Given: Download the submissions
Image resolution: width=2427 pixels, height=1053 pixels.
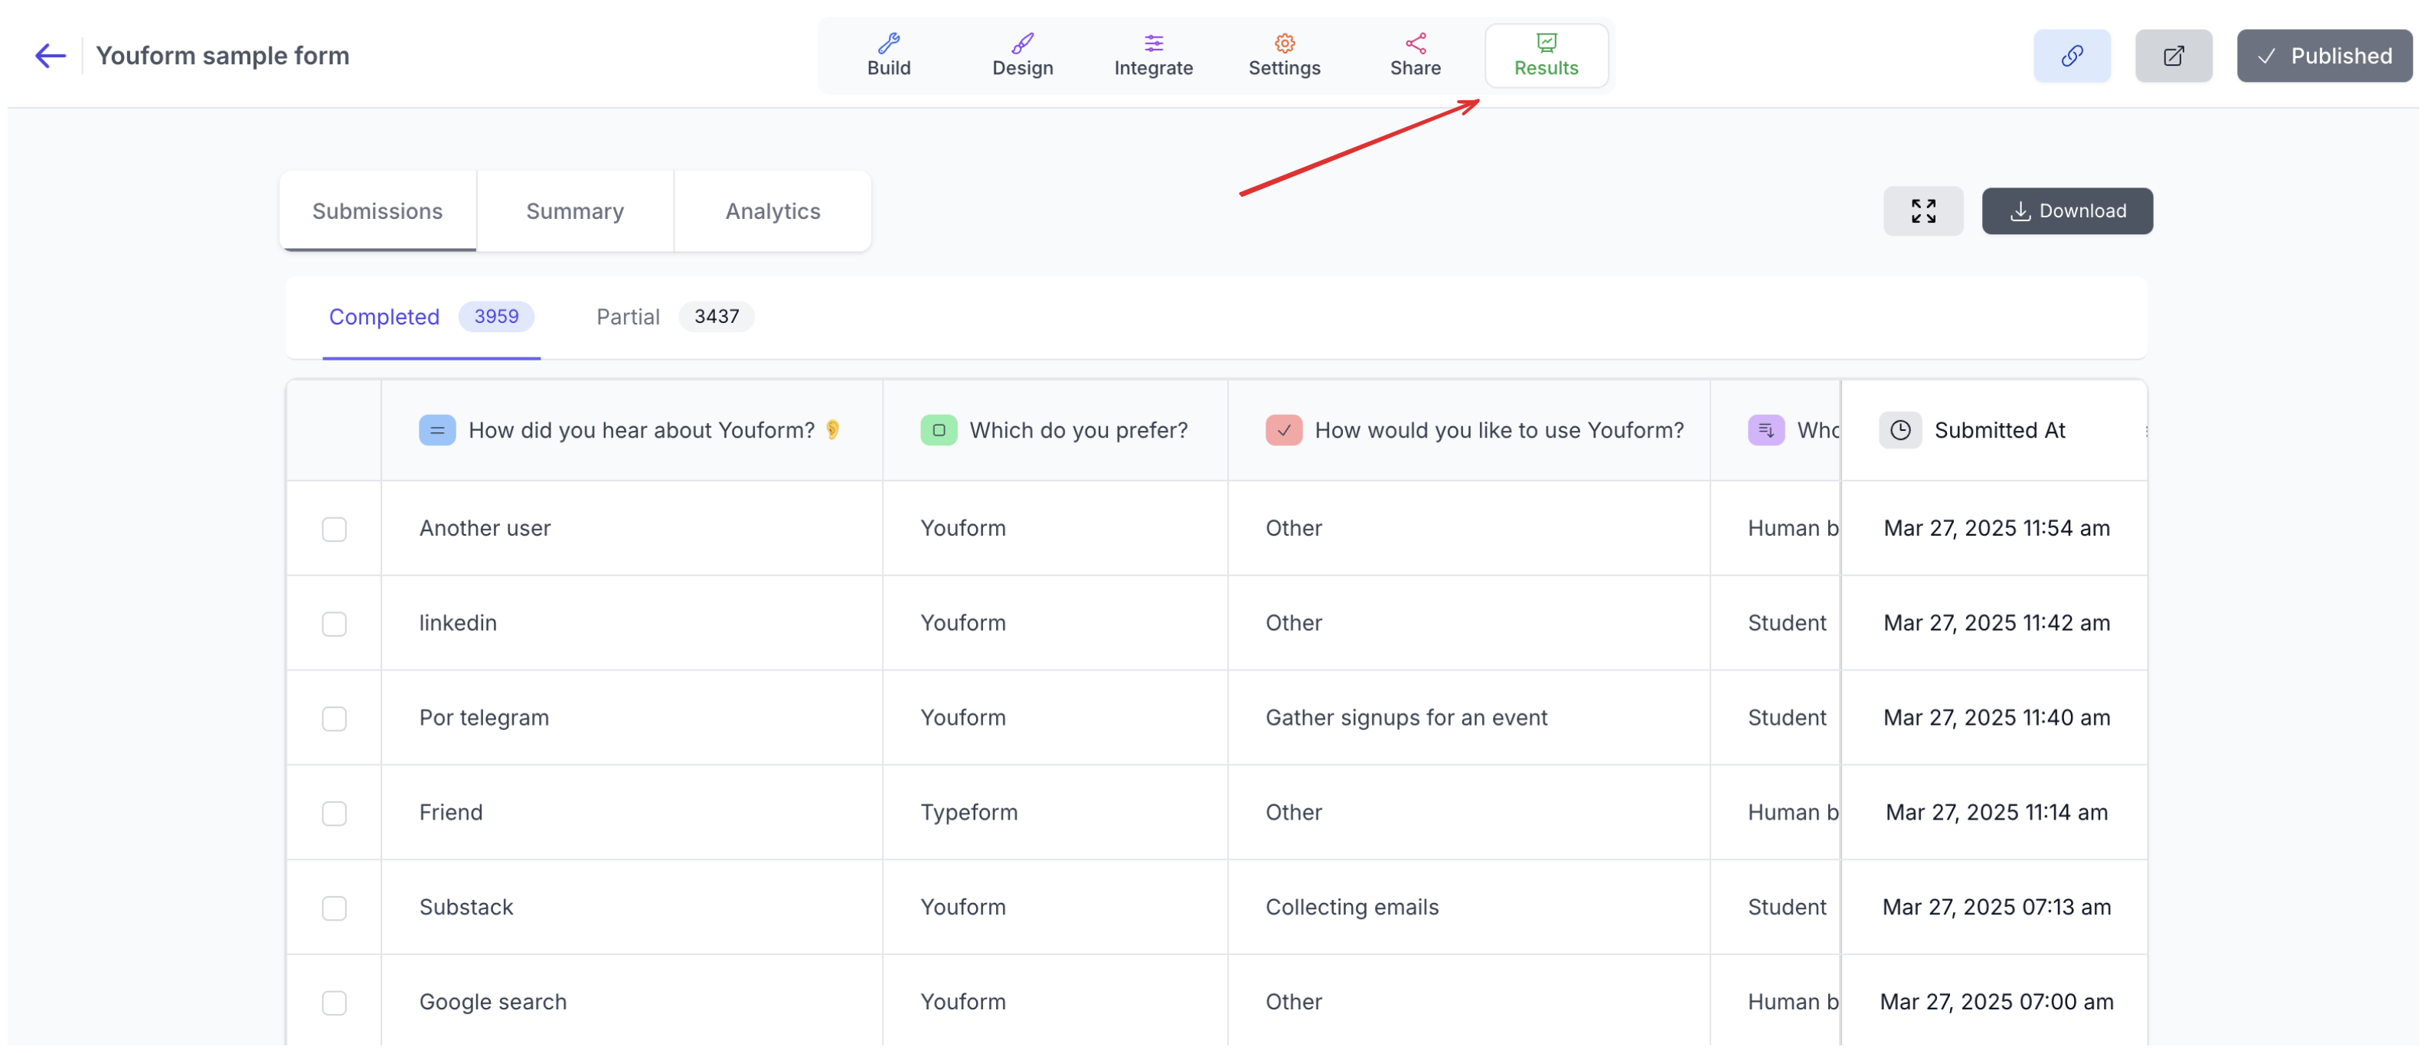Looking at the screenshot, I should (x=2067, y=211).
